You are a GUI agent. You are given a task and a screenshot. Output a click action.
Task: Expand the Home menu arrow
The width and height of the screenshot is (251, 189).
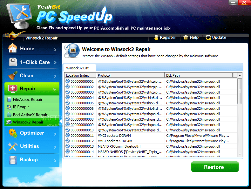pos(55,50)
